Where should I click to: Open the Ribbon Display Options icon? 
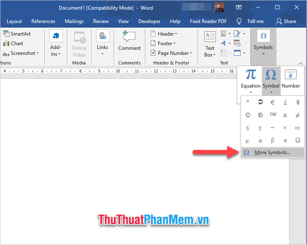(x=238, y=7)
